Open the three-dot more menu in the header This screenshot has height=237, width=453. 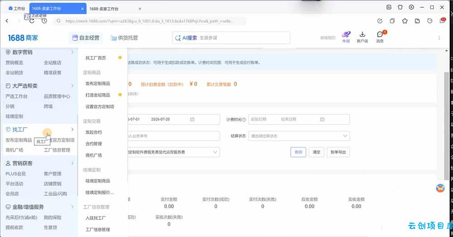[439, 38]
